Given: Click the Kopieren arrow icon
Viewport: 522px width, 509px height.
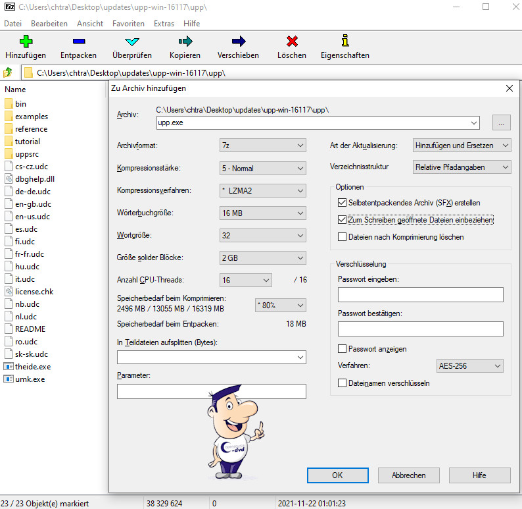Looking at the screenshot, I should (185, 41).
